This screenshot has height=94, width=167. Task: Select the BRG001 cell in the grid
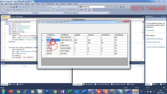[x=53, y=38]
